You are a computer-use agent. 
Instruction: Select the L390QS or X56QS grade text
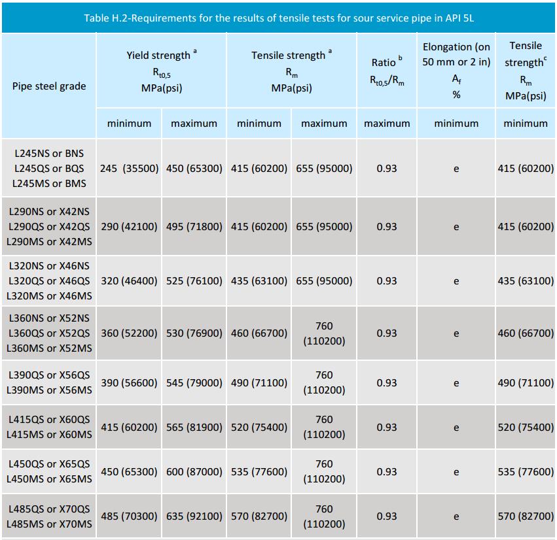[49, 375]
